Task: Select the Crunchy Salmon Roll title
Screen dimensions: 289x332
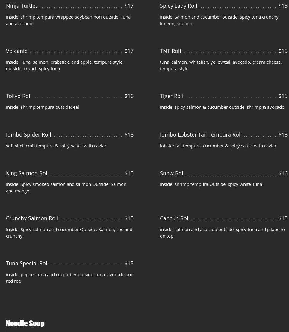Action: (x=32, y=218)
